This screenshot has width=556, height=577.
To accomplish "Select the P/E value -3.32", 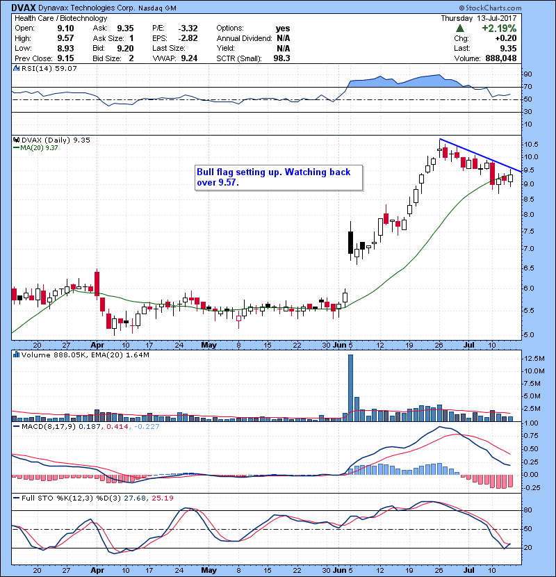I will (x=188, y=29).
